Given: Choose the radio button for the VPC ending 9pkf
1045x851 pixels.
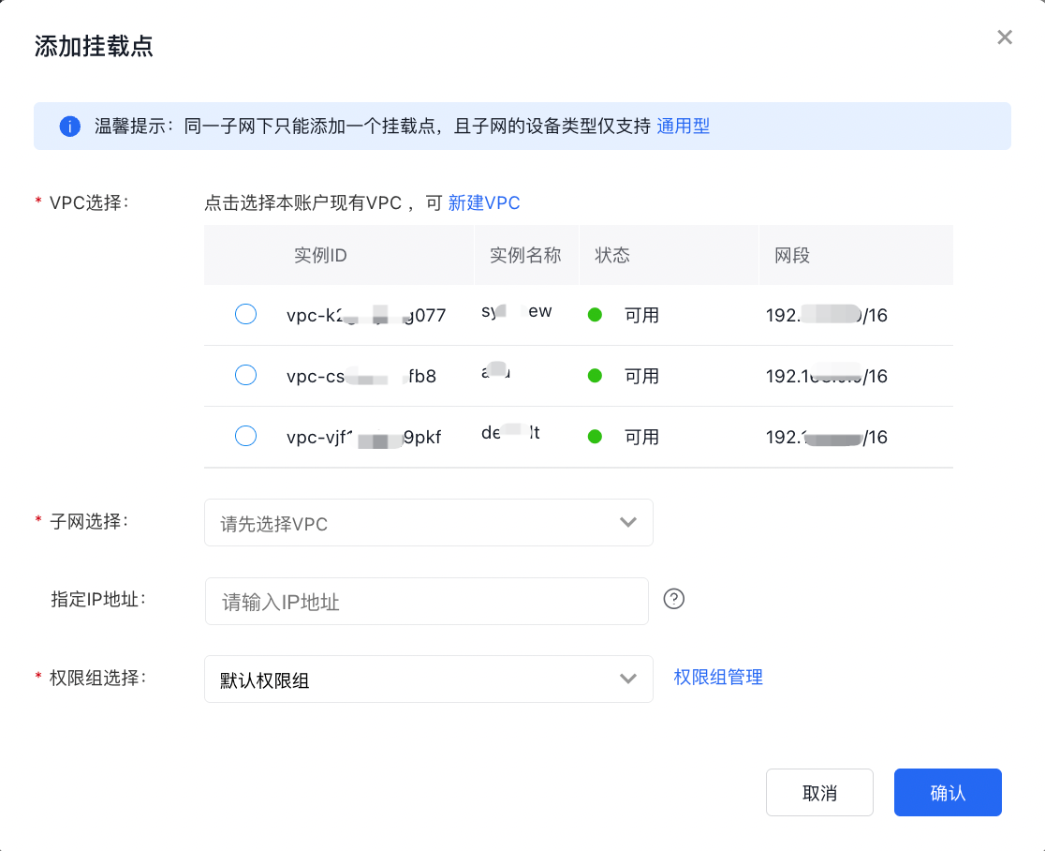Looking at the screenshot, I should [x=245, y=437].
